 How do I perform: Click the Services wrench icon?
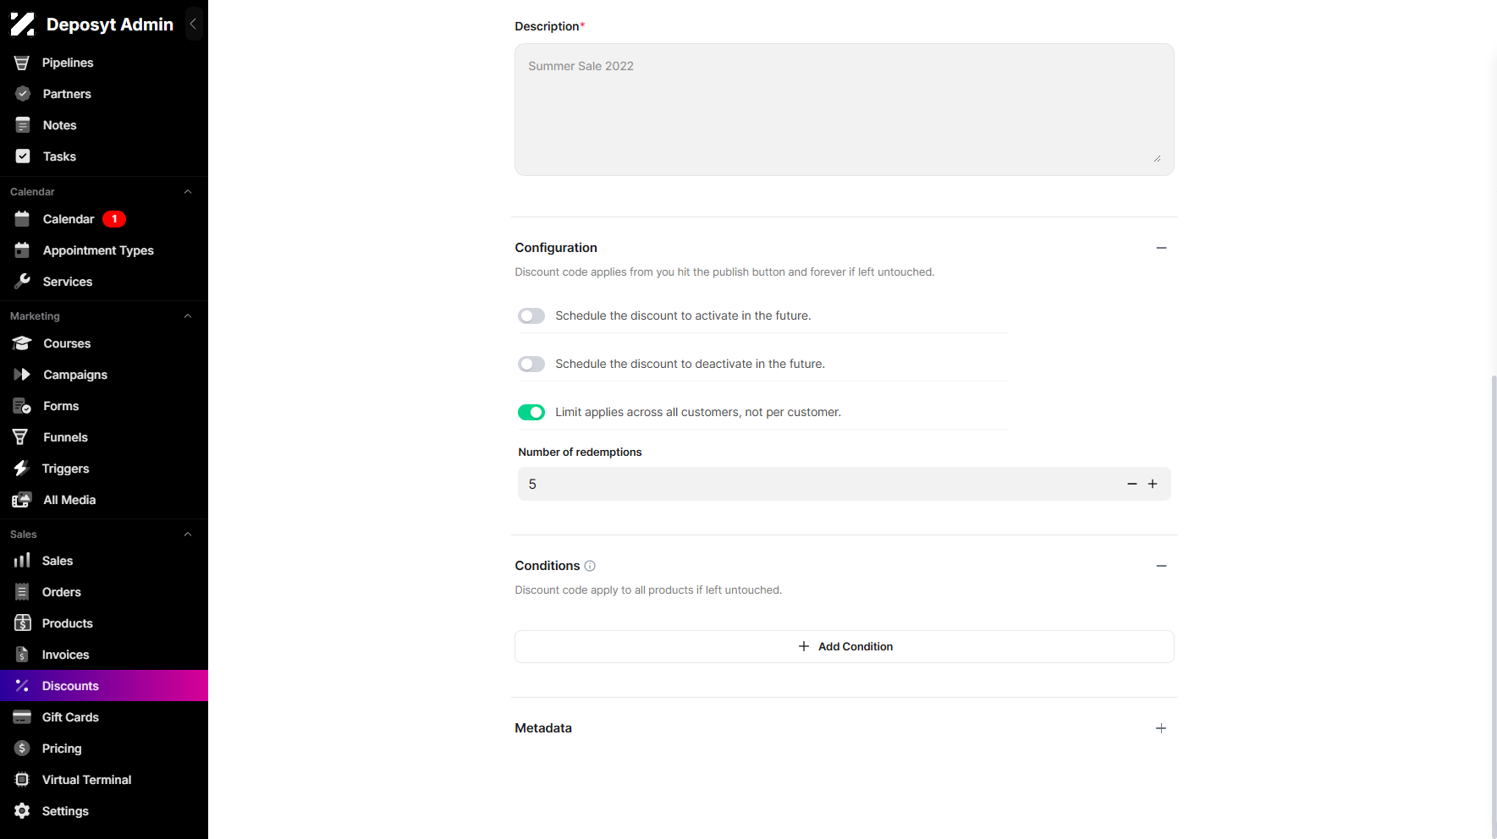coord(23,282)
